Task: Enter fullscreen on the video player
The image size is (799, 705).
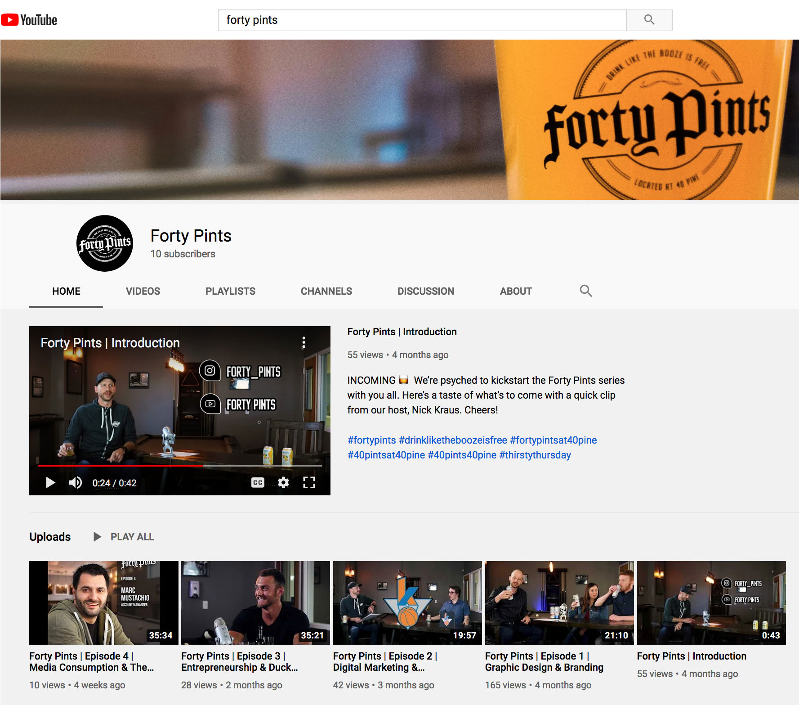Action: point(309,483)
